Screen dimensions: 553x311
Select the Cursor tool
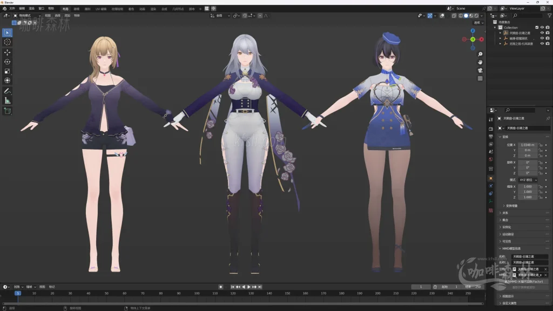8,42
